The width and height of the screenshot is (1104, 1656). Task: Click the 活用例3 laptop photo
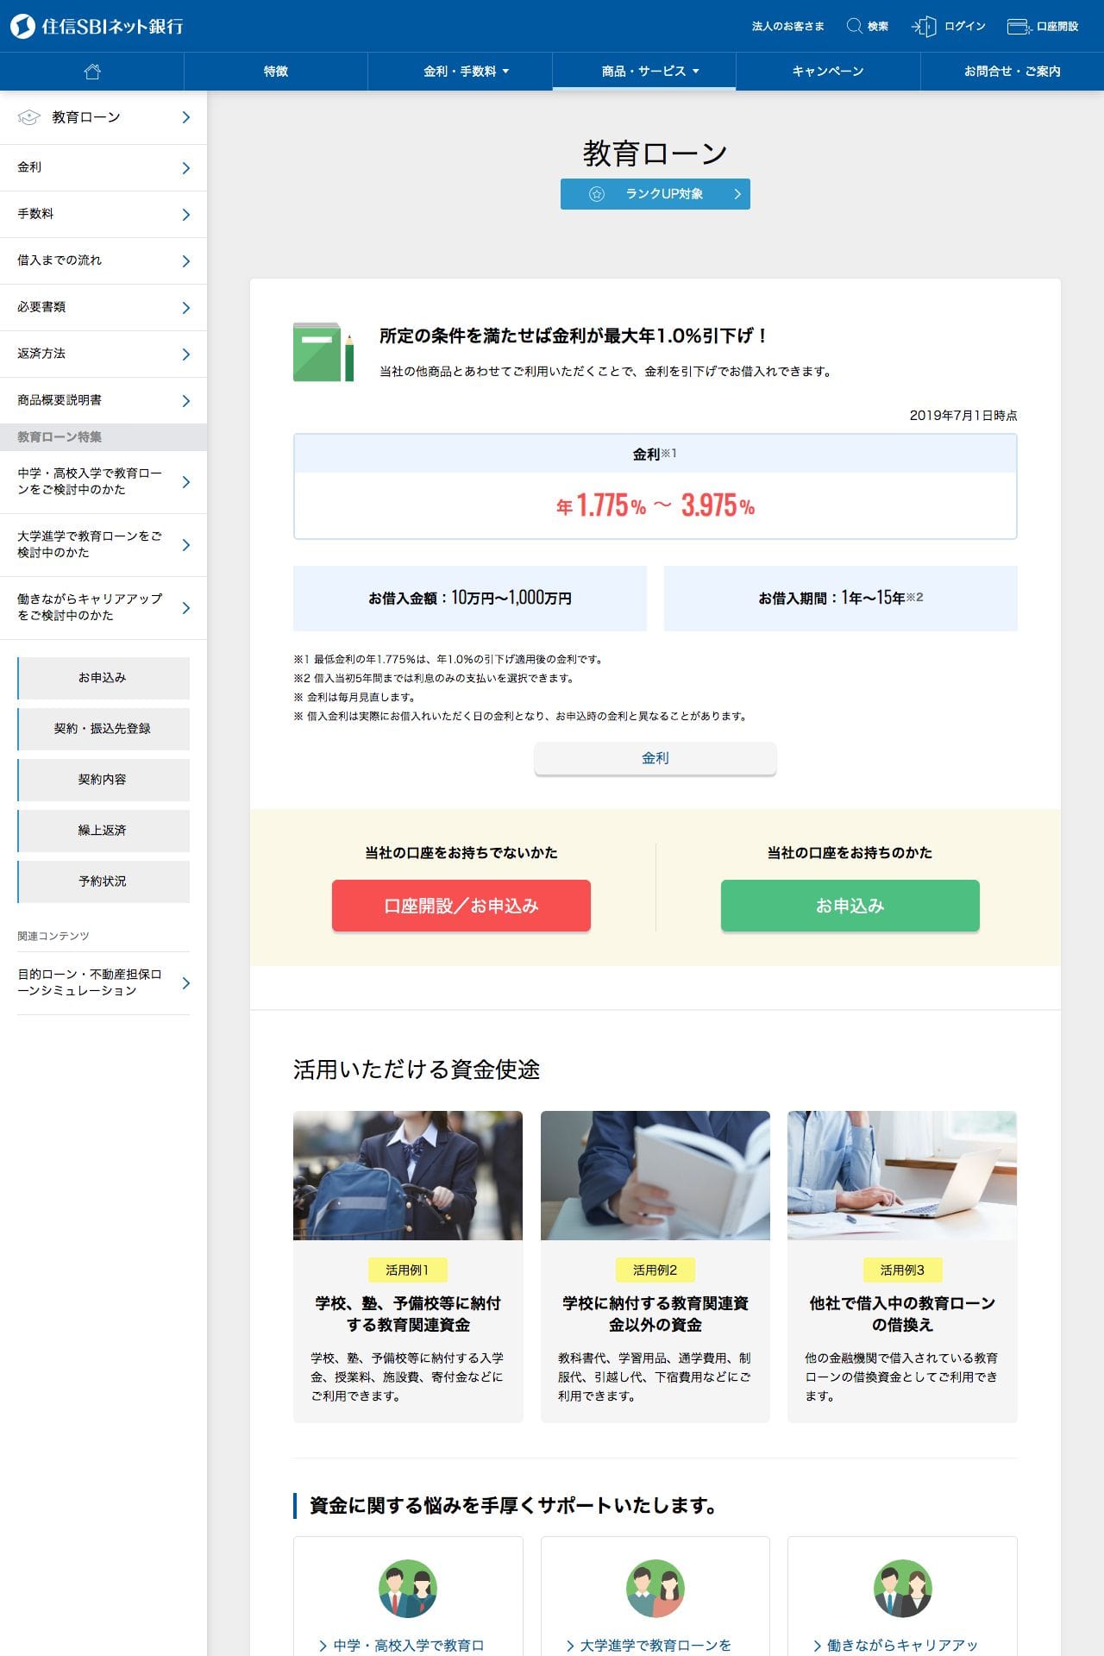click(902, 1176)
